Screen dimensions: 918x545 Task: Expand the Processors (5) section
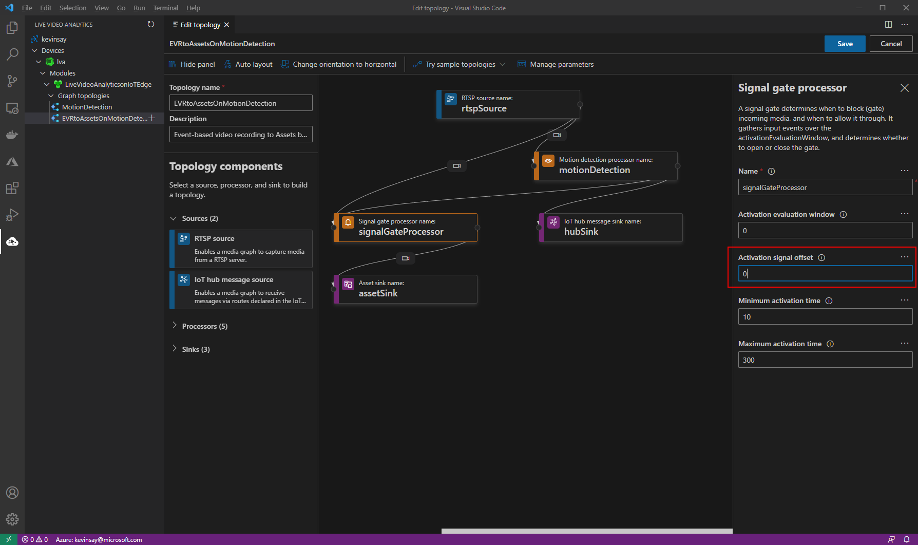(175, 326)
